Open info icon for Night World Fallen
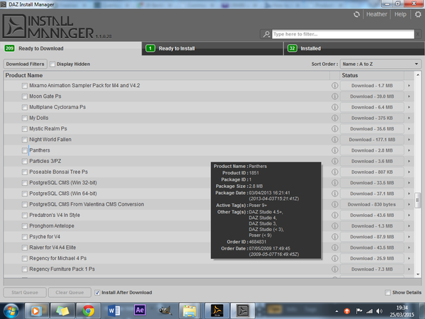The width and height of the screenshot is (425, 319). (x=335, y=140)
